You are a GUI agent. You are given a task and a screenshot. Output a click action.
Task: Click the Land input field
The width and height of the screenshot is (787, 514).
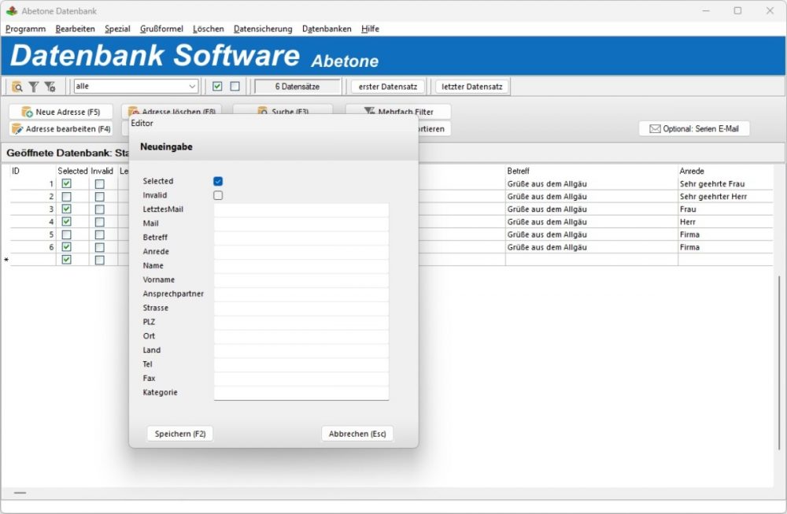tap(301, 350)
